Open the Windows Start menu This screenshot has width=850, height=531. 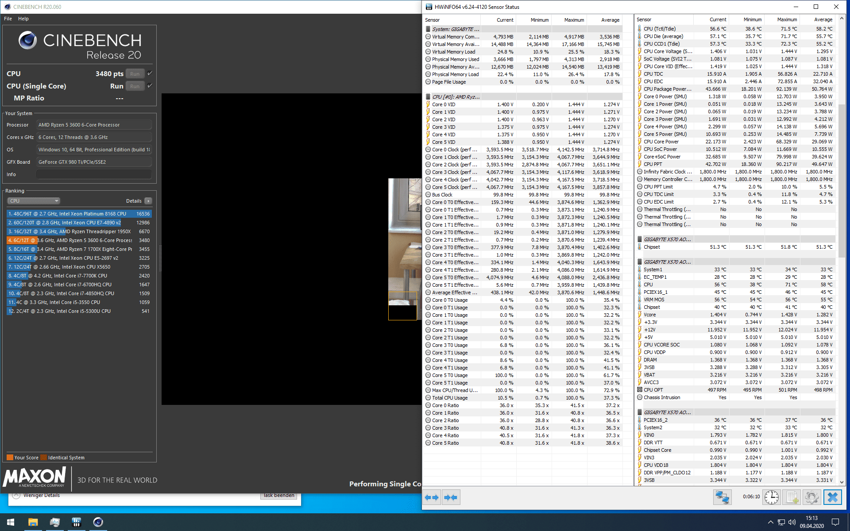(11, 522)
